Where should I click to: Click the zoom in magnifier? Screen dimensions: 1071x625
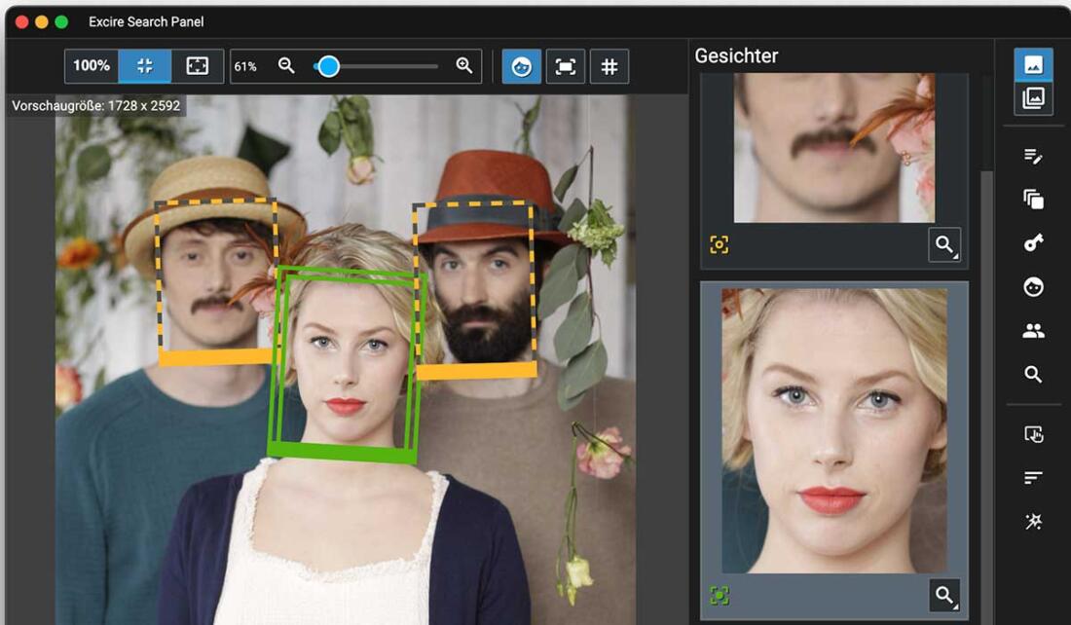(464, 66)
